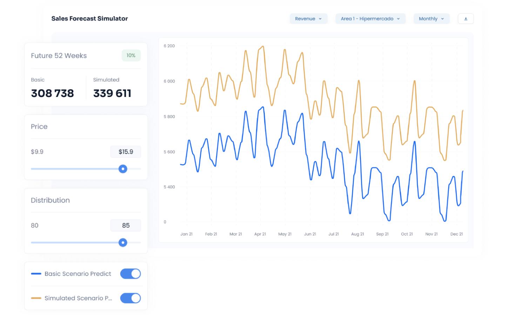
Task: Click the Simulated Scenario legend label
Action: [78, 298]
